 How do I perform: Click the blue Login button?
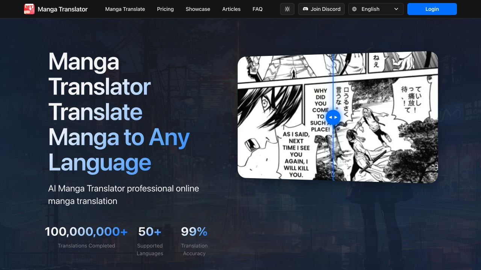[432, 9]
